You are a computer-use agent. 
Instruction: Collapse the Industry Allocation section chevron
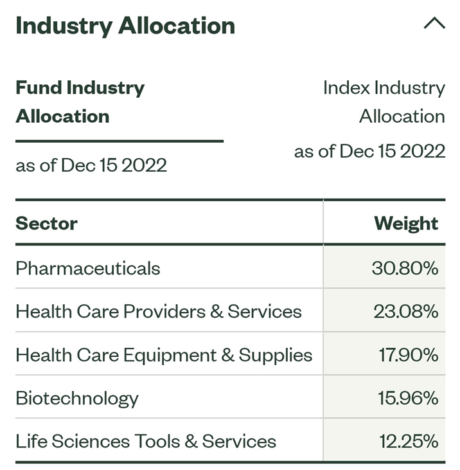click(434, 23)
